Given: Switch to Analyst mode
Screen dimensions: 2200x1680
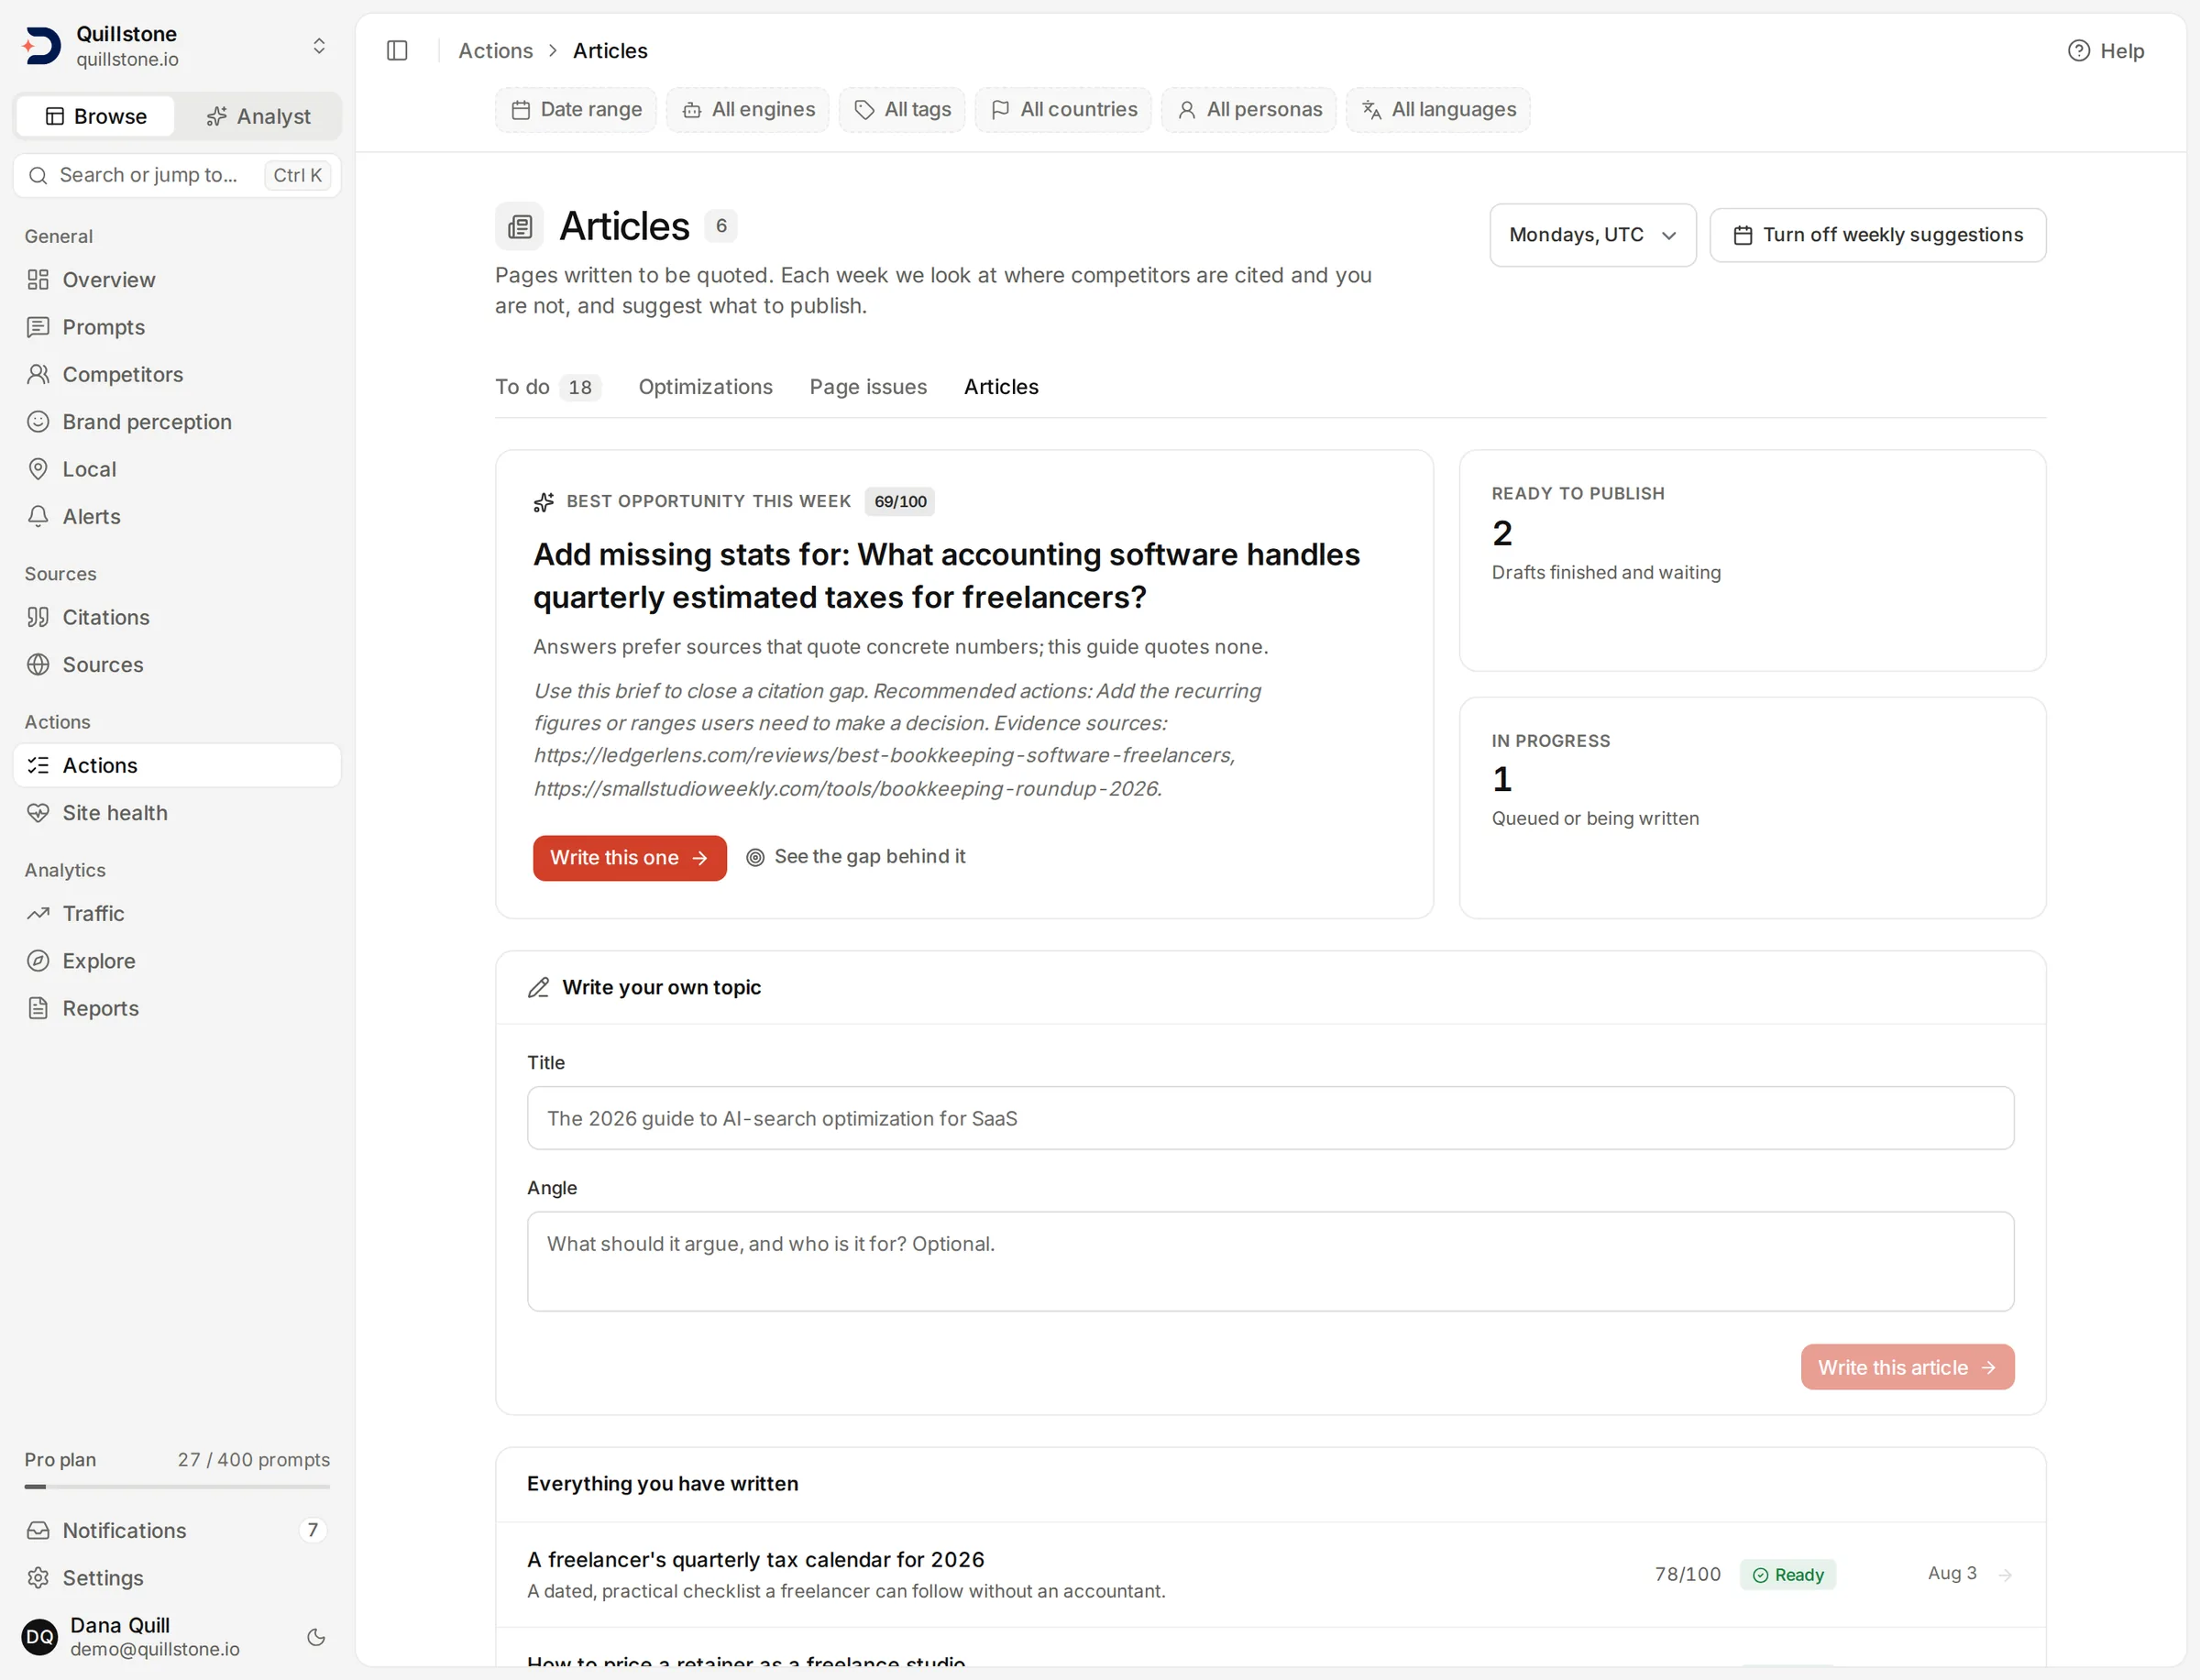Looking at the screenshot, I should pos(258,117).
